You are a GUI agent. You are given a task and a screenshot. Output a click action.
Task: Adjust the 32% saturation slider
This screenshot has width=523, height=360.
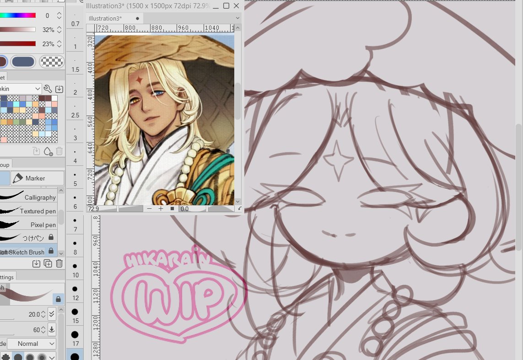click(x=18, y=30)
